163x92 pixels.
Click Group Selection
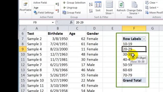pos(74,3)
